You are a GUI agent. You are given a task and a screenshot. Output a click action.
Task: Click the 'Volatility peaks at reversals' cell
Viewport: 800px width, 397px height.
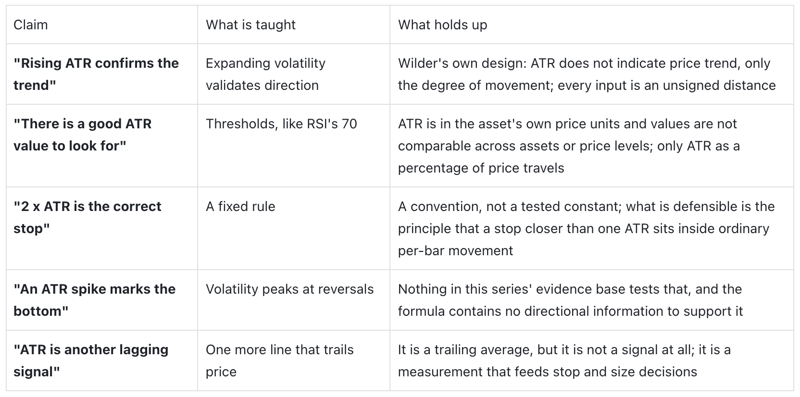[289, 289]
